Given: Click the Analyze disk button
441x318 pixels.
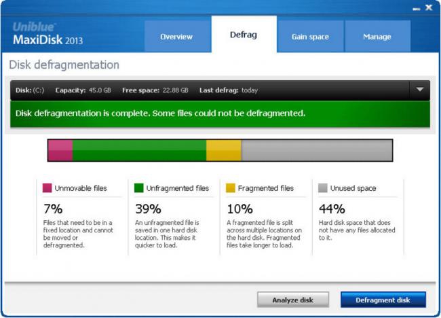Looking at the screenshot, I should [x=293, y=300].
